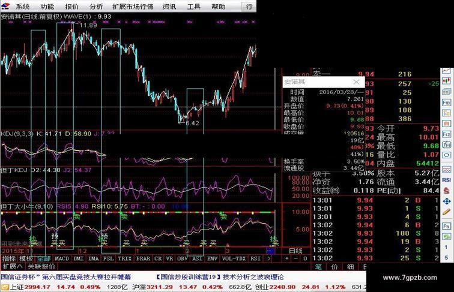
Task: Click the candlestick chart icon in right sidebar
Action: 446,81
